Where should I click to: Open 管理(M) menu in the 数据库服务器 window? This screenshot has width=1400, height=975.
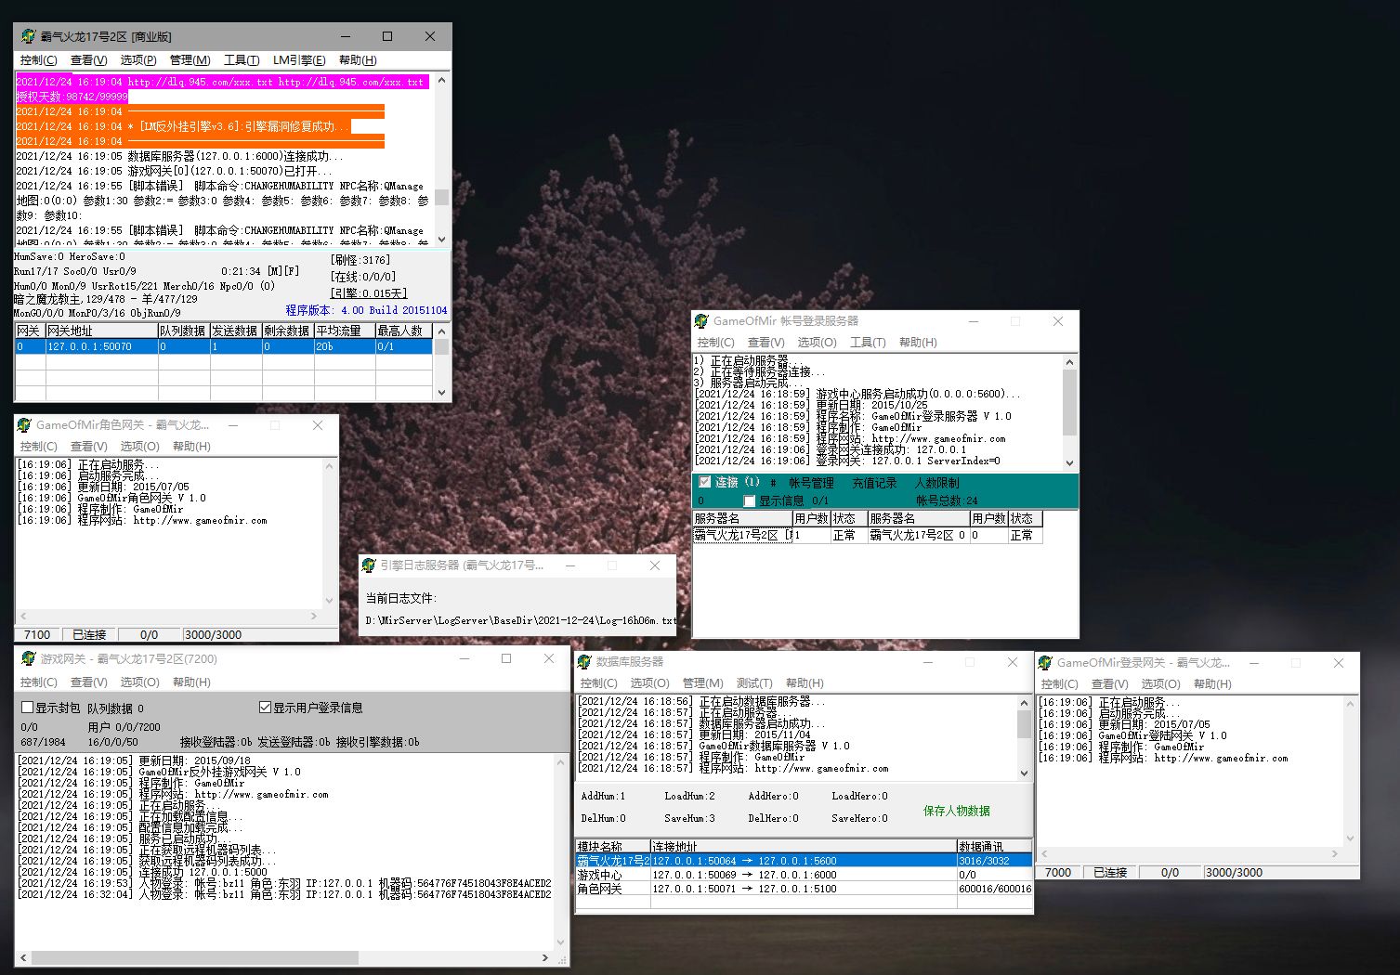[x=702, y=683]
